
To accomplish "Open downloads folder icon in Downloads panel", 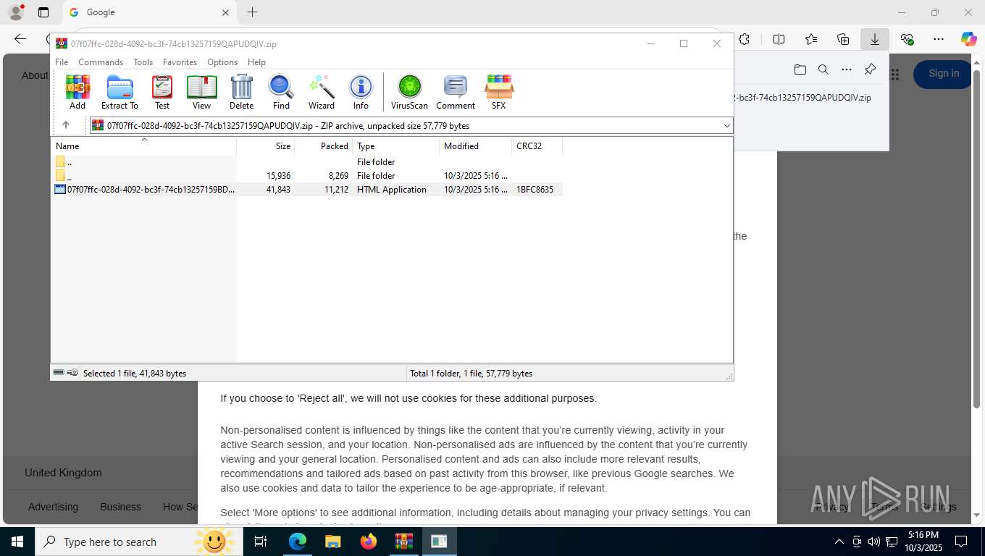I will point(800,69).
